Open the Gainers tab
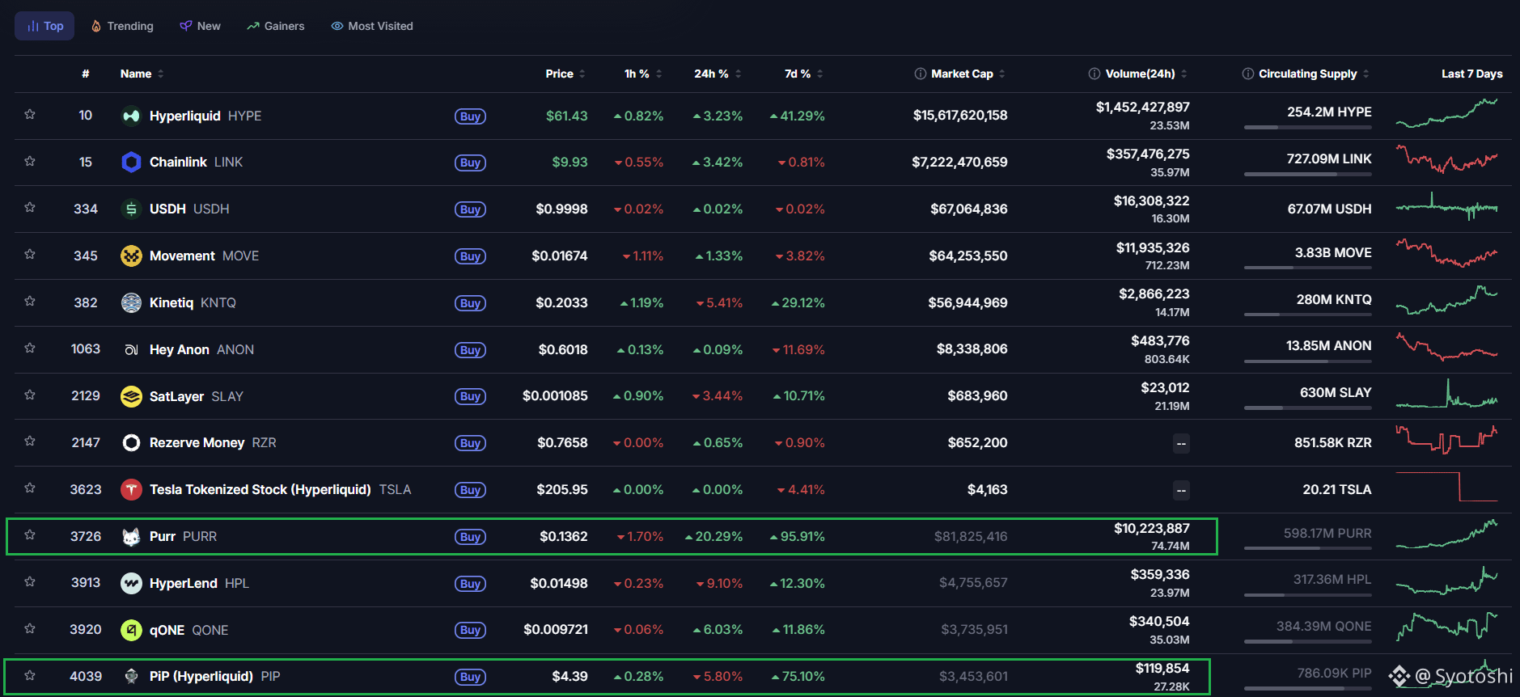 click(x=276, y=26)
